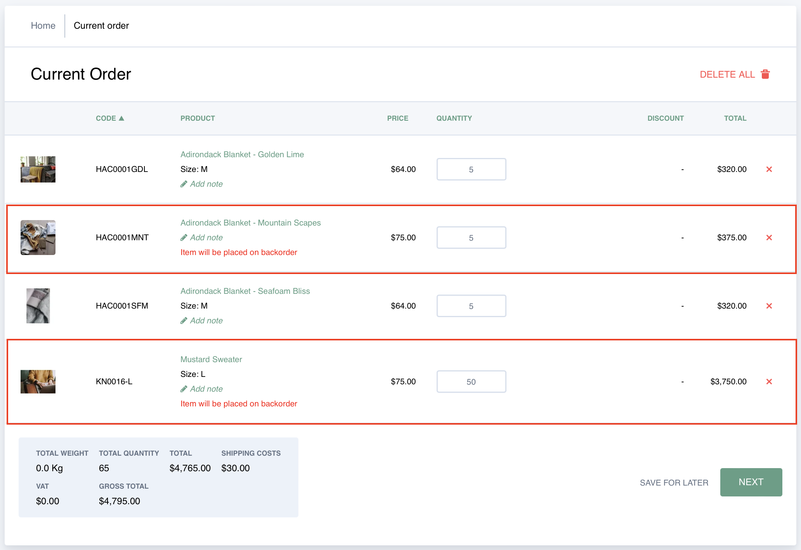Remove the Mountain Scapes blanket item
The height and width of the screenshot is (550, 801).
[x=769, y=238]
